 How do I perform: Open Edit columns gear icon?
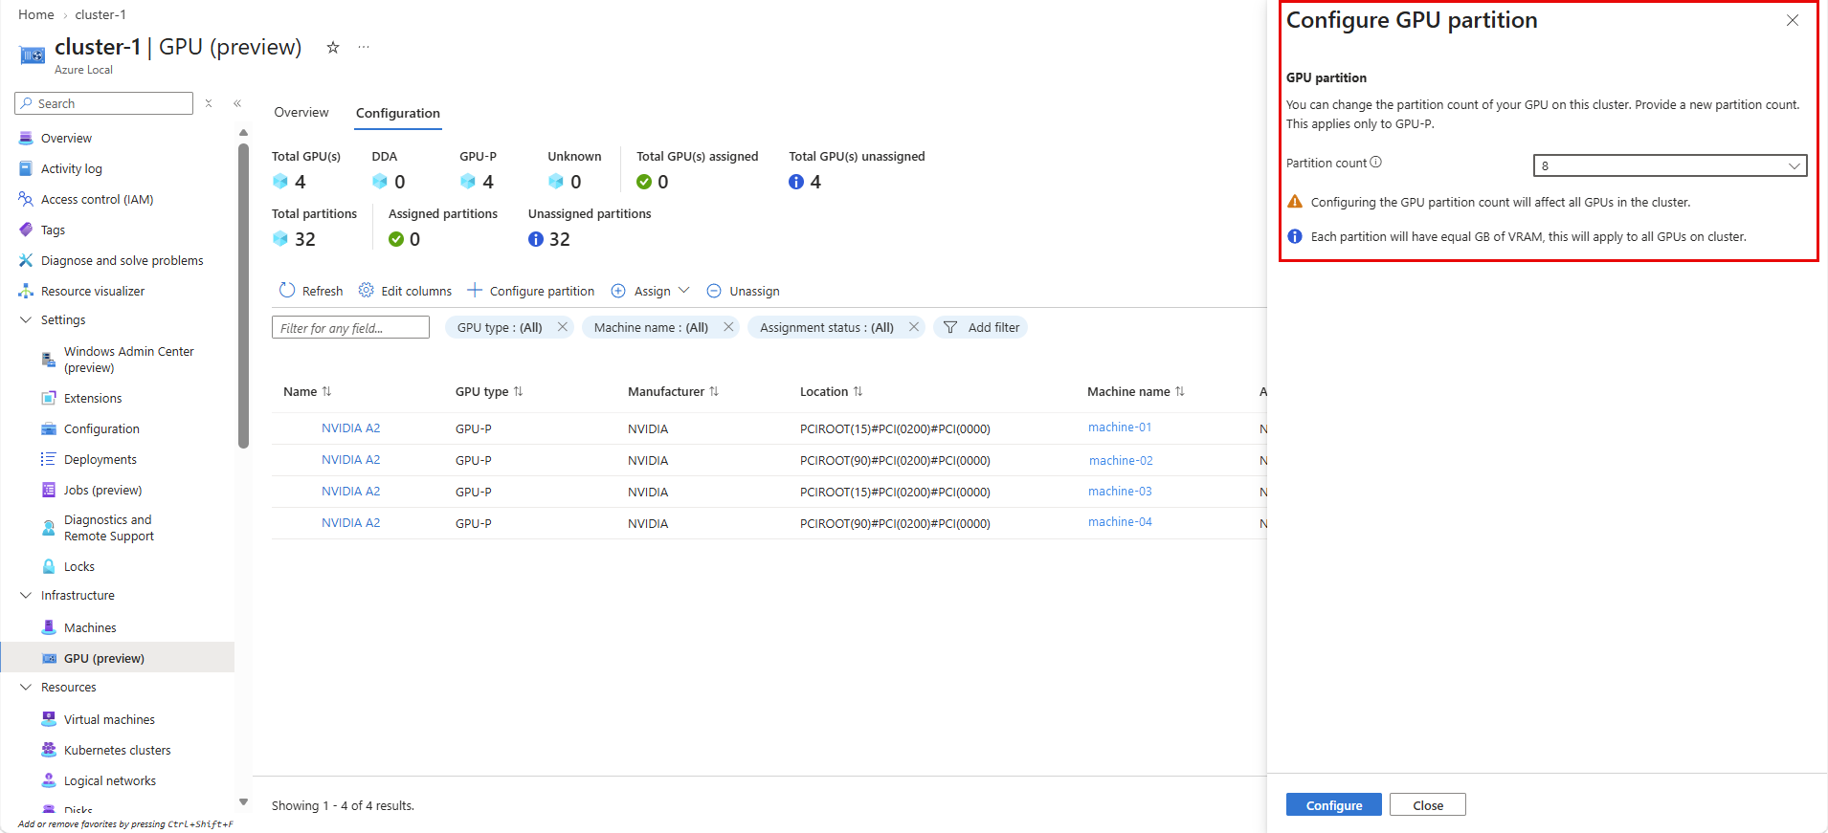[x=366, y=290]
